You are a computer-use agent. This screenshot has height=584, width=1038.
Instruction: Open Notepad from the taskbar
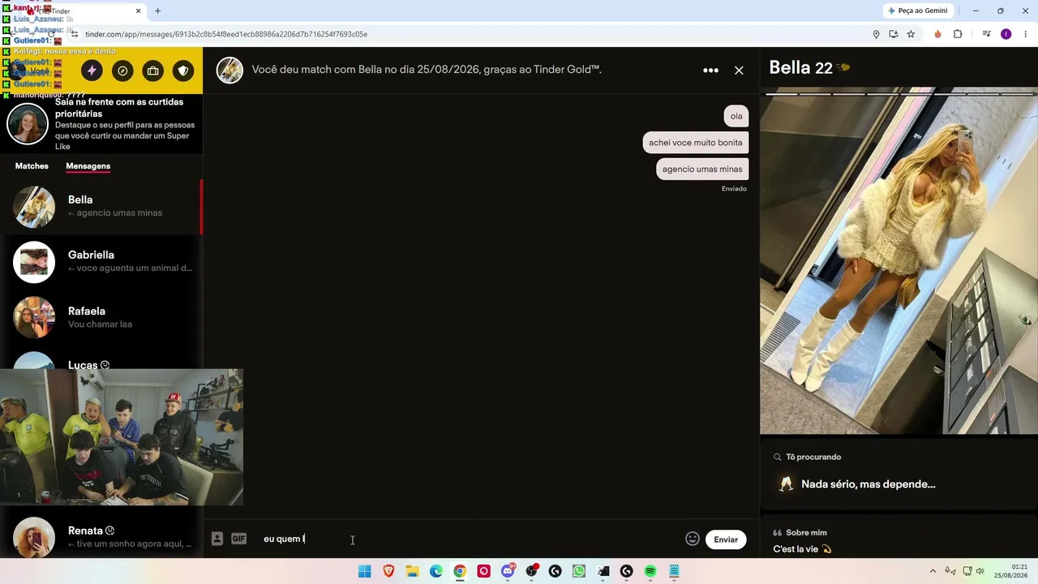coord(674,571)
